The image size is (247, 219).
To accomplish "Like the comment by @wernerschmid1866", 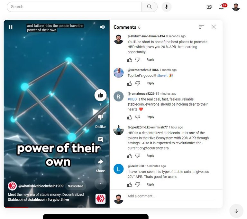I will click(130, 83).
